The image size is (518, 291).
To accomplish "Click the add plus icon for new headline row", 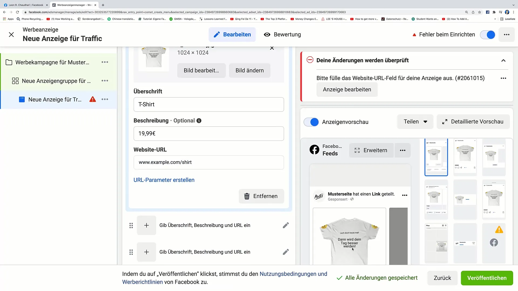I will pos(146,225).
